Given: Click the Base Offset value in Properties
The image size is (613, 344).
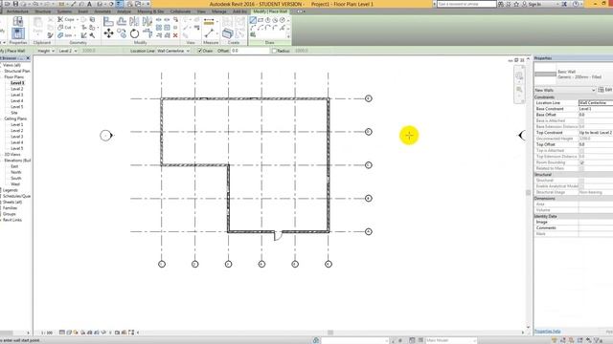Looking at the screenshot, I should coord(596,115).
